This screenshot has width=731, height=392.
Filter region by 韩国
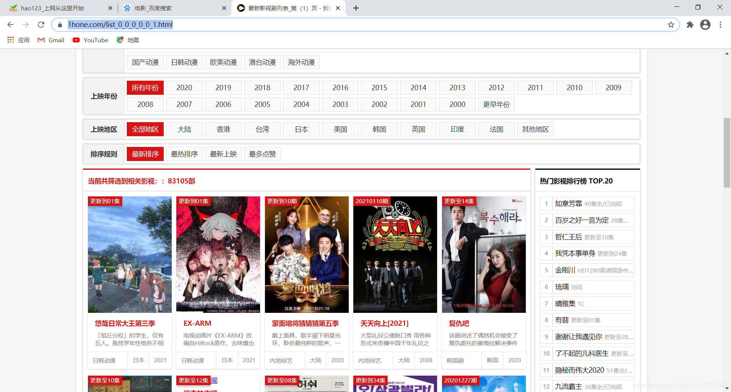(x=379, y=129)
